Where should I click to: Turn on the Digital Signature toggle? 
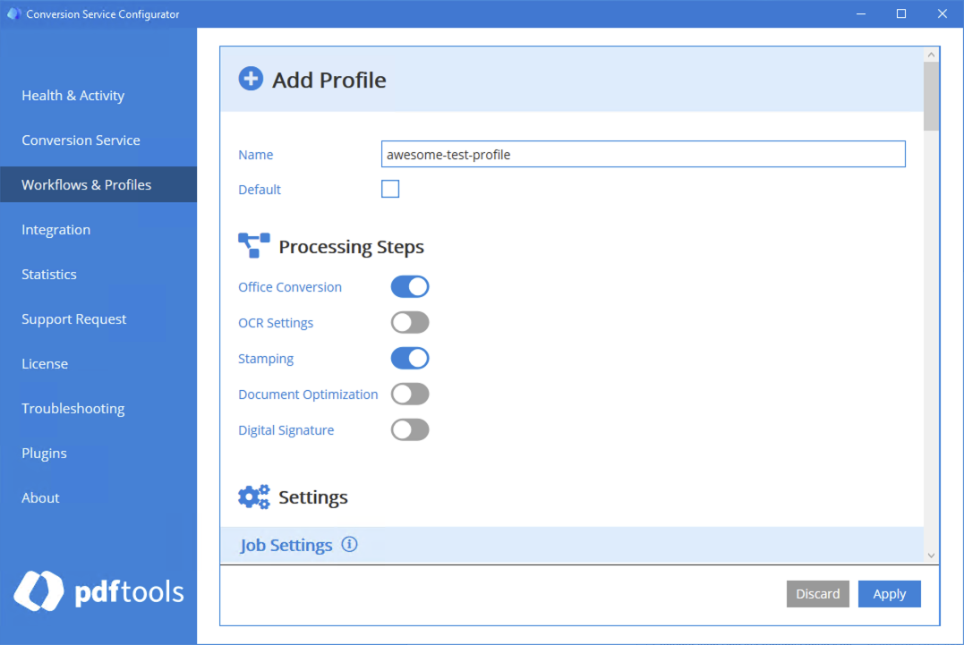click(409, 429)
